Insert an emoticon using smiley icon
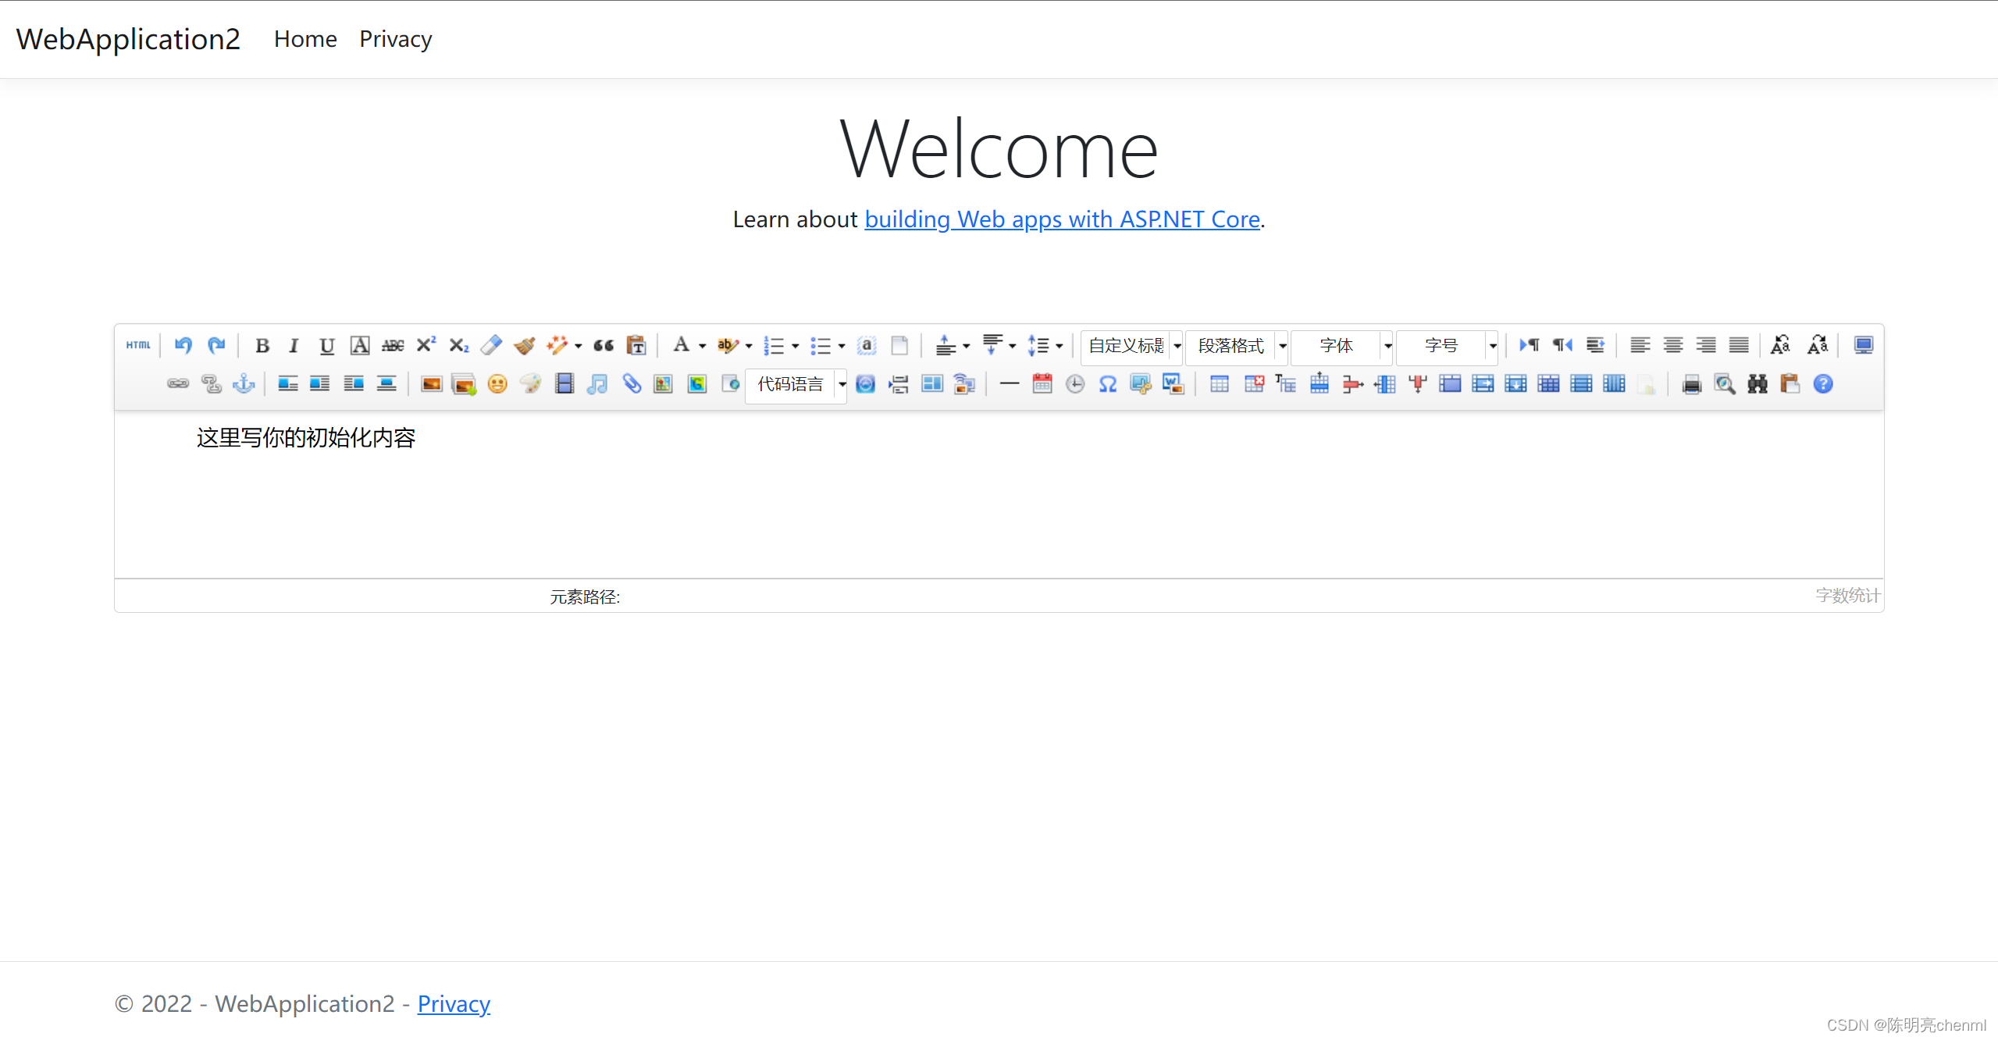This screenshot has height=1040, width=1998. pyautogui.click(x=497, y=384)
